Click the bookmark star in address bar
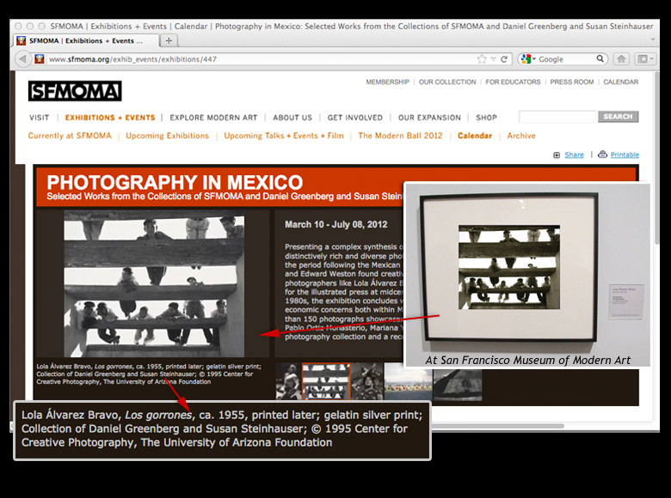This screenshot has width=671, height=498. pyautogui.click(x=483, y=59)
